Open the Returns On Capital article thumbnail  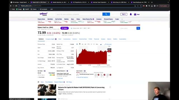pos(47,90)
